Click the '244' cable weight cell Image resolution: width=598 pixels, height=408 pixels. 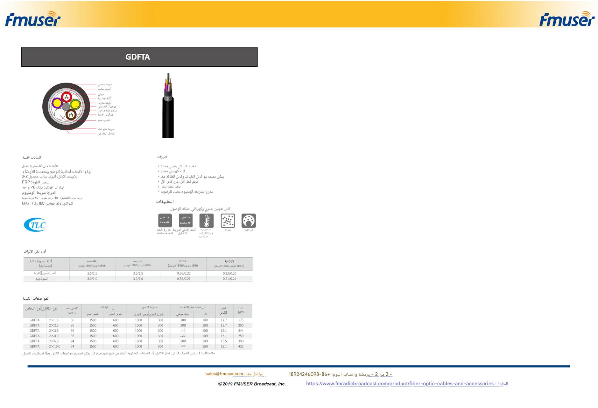pos(241,330)
